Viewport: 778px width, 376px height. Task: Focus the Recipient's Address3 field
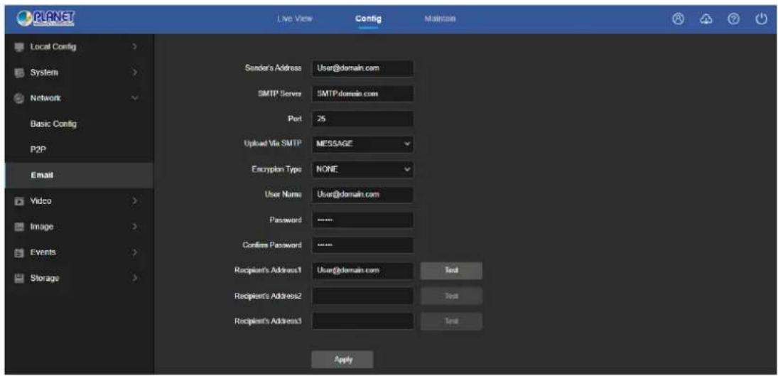(362, 321)
